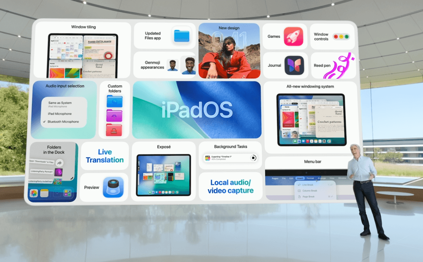This screenshot has width=423, height=262.
Task: Click the right smiling Genmoji avatar
Action: tap(189, 65)
